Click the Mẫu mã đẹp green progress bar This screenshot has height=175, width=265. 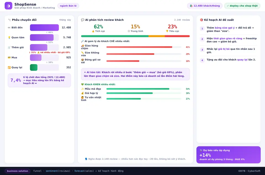[144, 89]
